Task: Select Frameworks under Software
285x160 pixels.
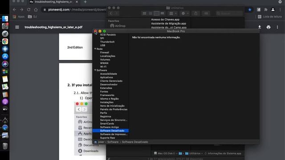Action: 107,95
